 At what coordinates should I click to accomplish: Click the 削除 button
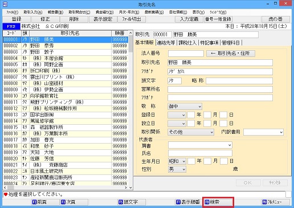click(74, 19)
